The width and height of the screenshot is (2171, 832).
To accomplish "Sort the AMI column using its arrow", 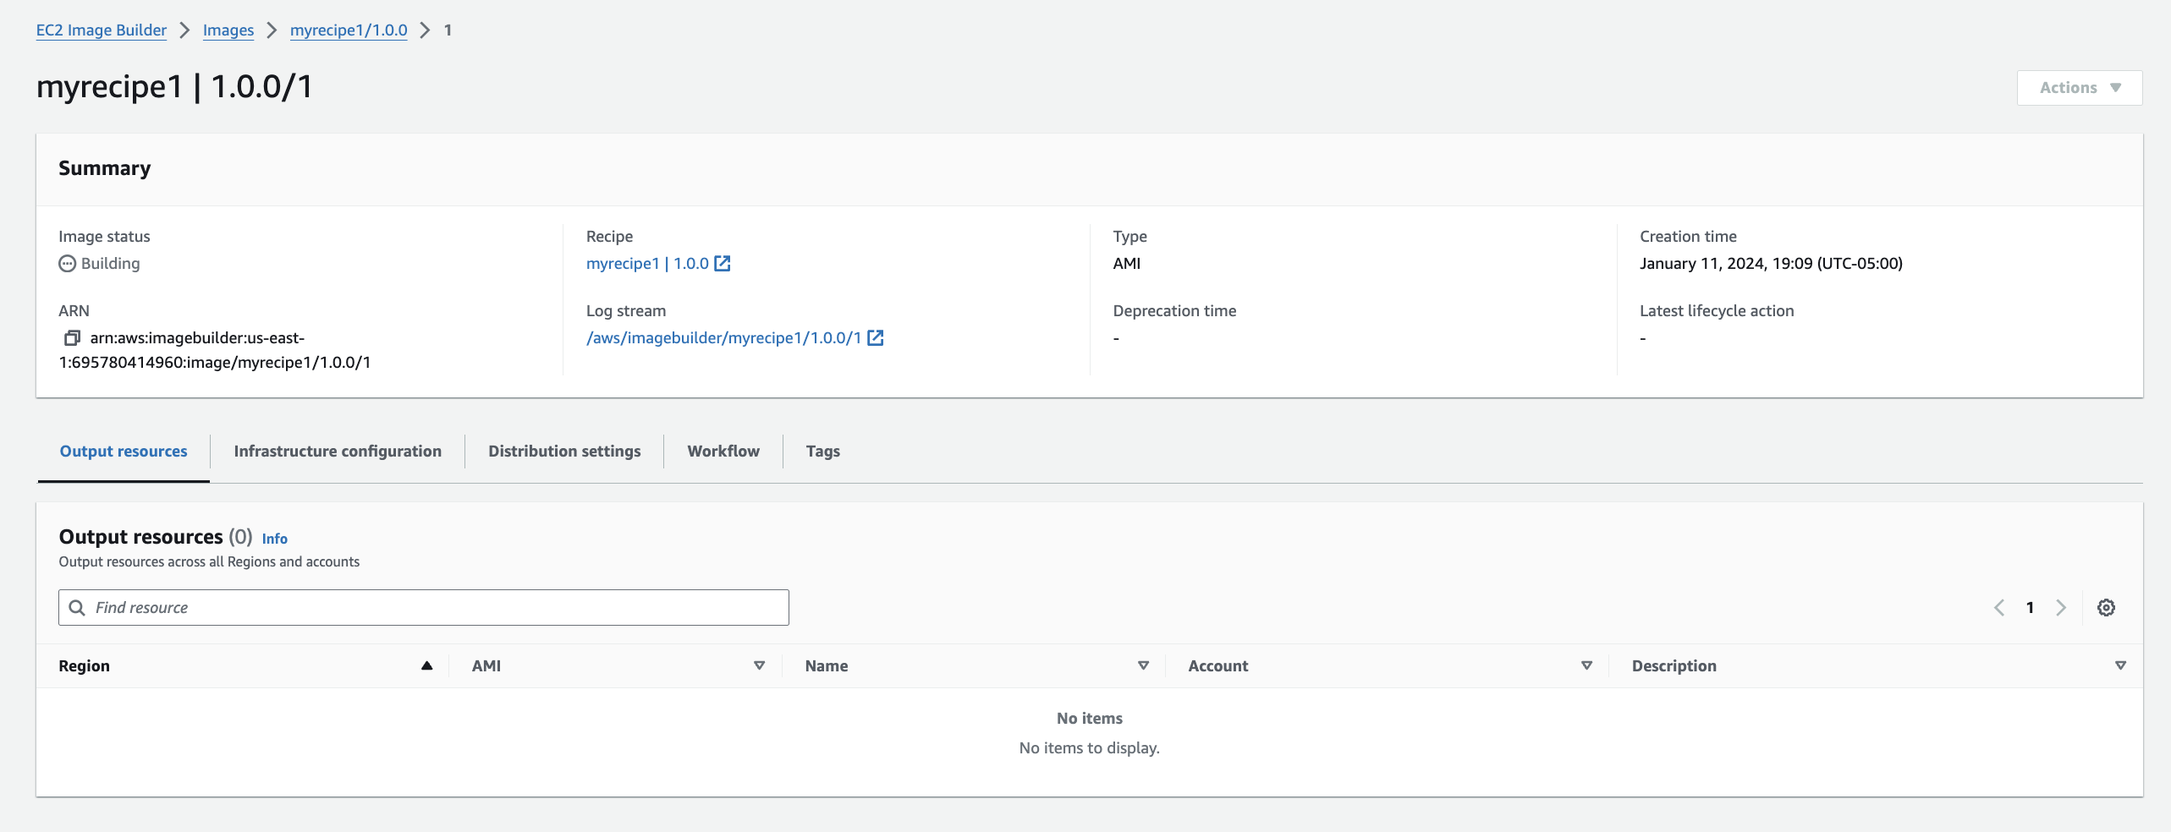I will (x=759, y=666).
